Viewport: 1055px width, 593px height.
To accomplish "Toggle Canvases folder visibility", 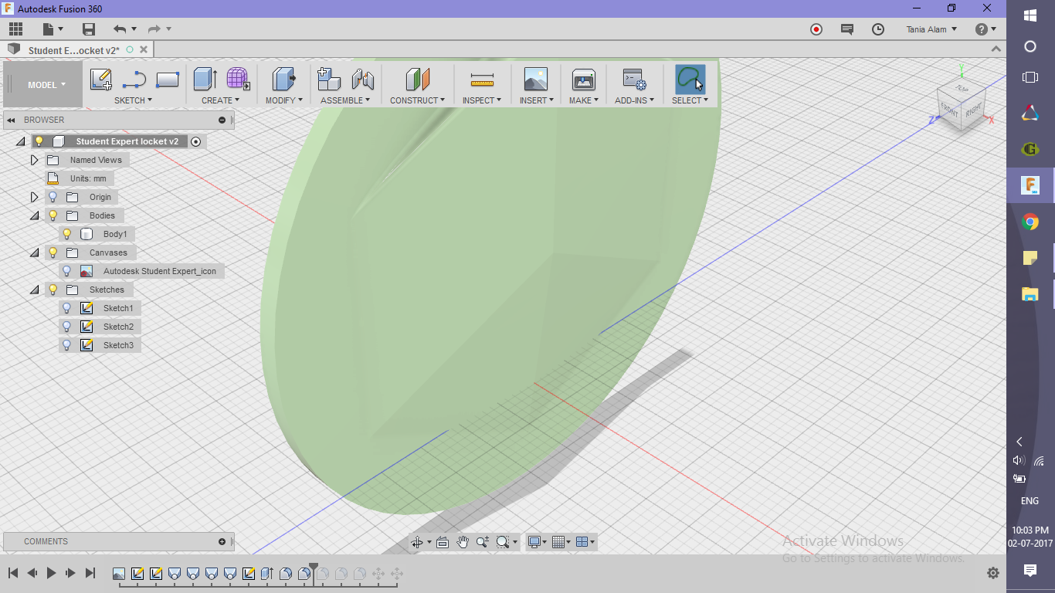I will 53,252.
